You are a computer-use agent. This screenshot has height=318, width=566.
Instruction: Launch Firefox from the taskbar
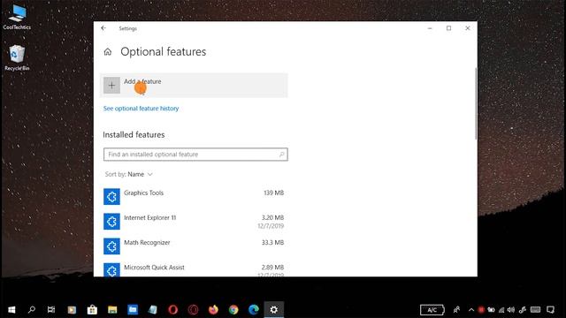213,310
